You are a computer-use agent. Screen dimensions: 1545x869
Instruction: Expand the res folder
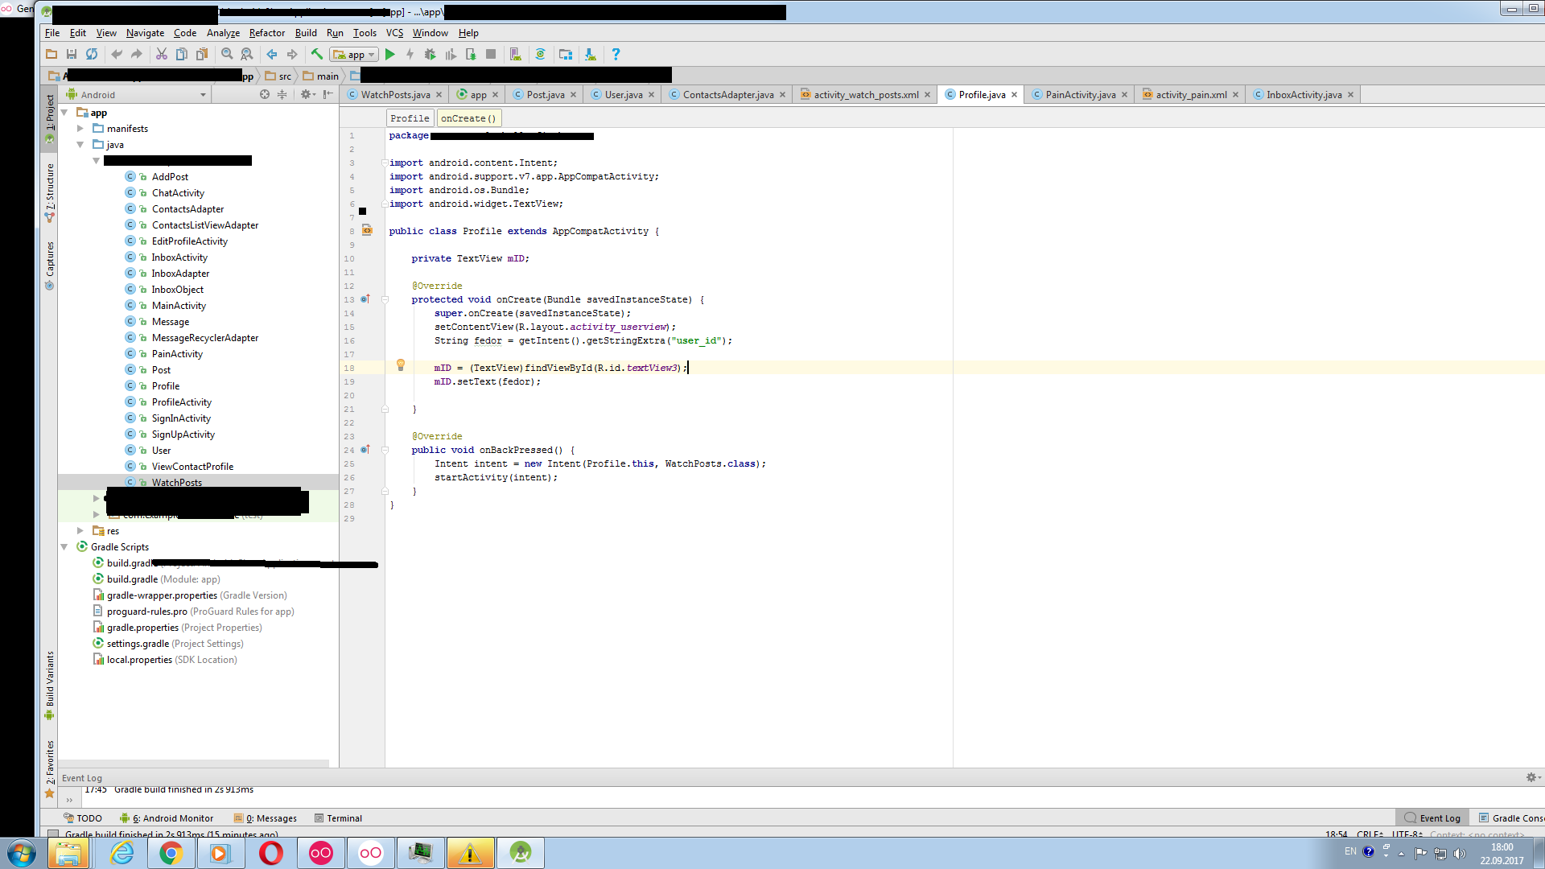[80, 531]
